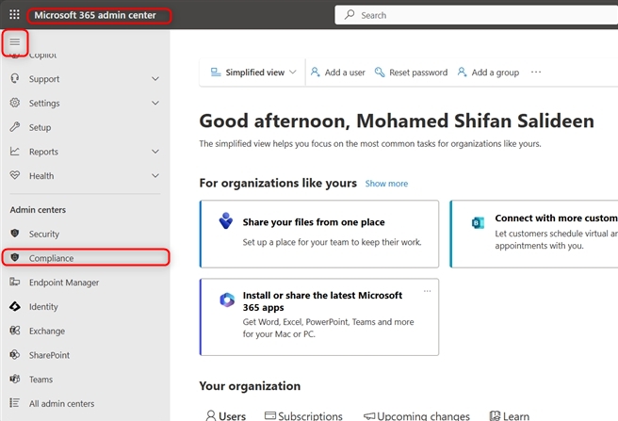
Task: Click the SharePoint icon in sidebar
Action: 14,355
